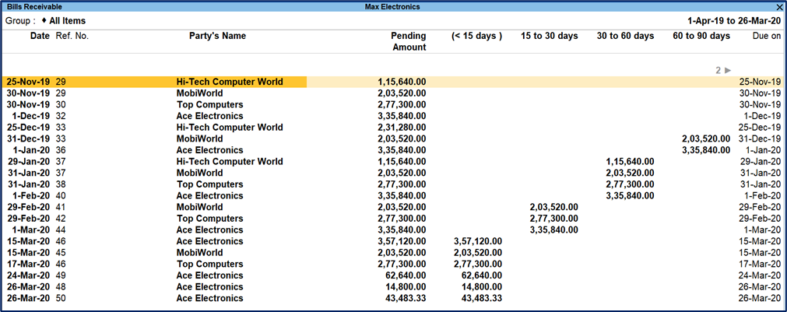Click the 1-Apr-19 to 26-Mar-20 period
787x312 pixels.
(734, 21)
